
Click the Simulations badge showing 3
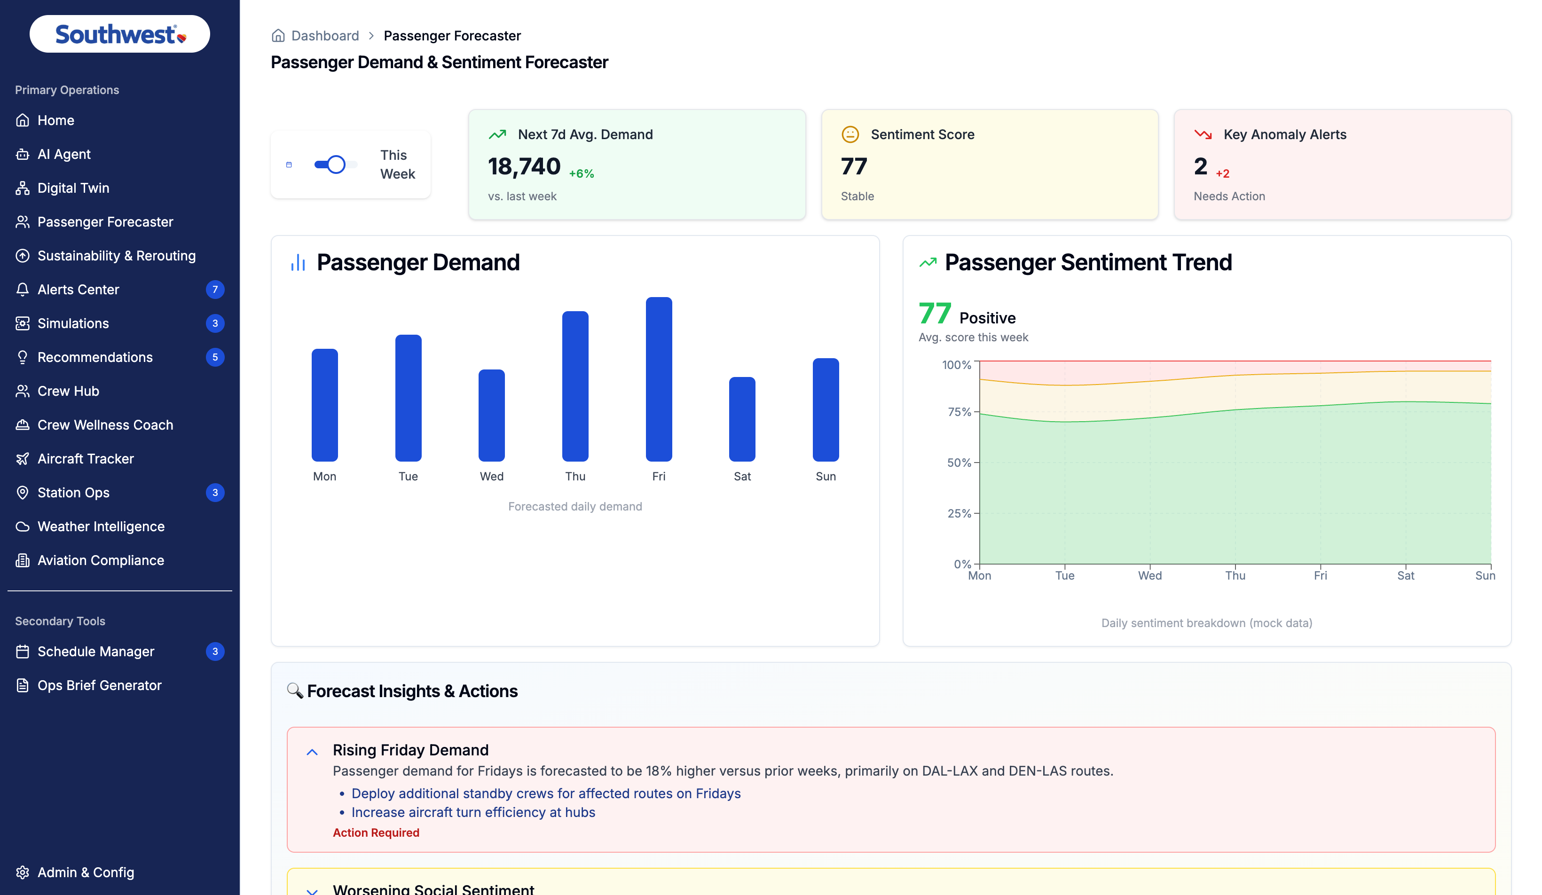coord(215,323)
